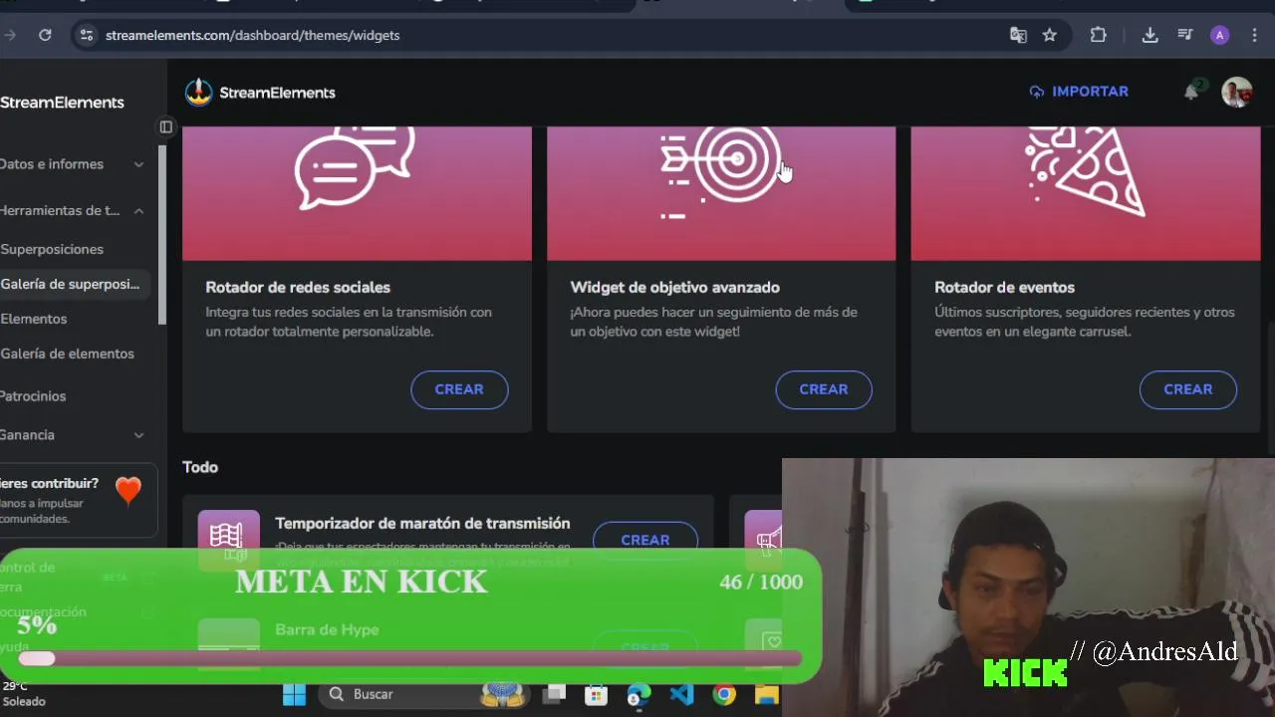Open the weather widget showing Soleado

24,694
